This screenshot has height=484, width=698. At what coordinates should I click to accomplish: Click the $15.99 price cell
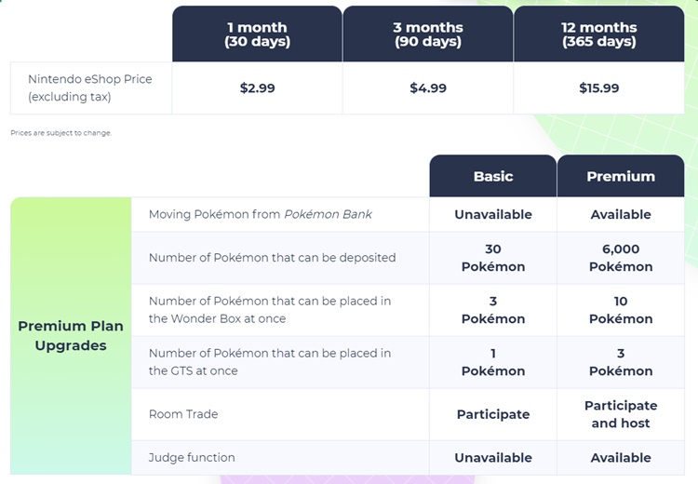598,87
